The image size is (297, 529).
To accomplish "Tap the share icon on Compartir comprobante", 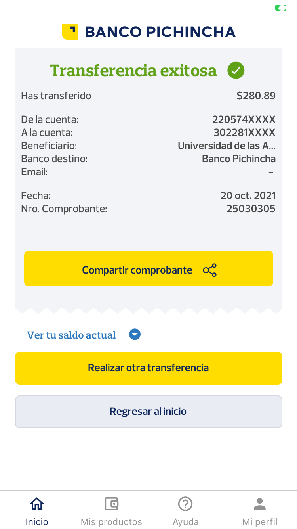I will (x=210, y=270).
